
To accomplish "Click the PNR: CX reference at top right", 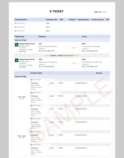I will pyautogui.click(x=101, y=12).
